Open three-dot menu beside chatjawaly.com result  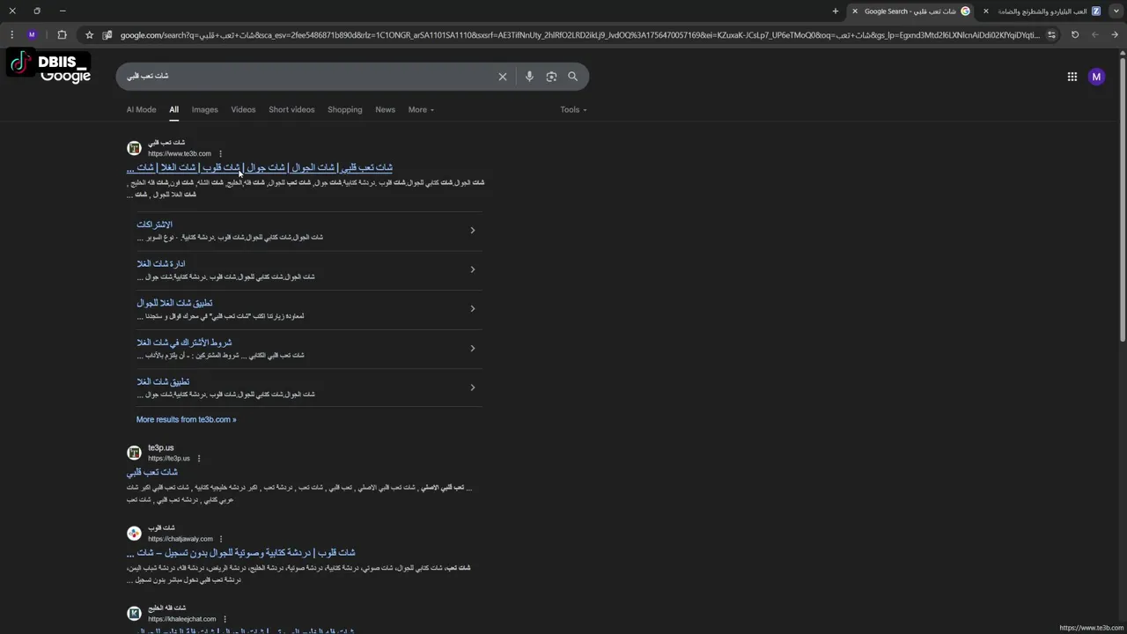tap(221, 539)
